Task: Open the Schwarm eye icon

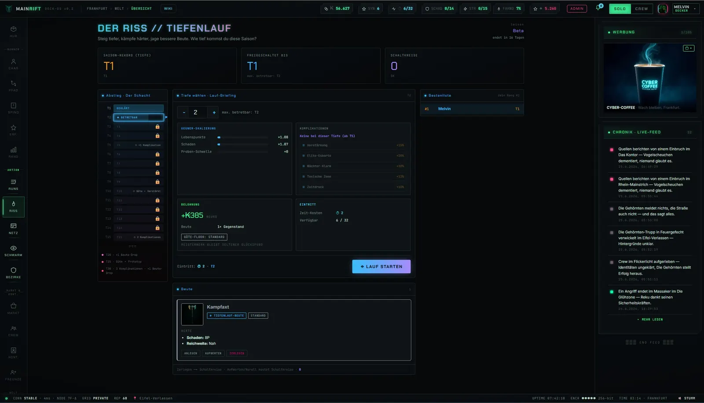Action: point(13,251)
